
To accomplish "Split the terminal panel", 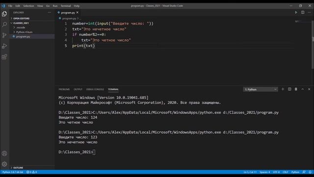I will click(289, 89).
